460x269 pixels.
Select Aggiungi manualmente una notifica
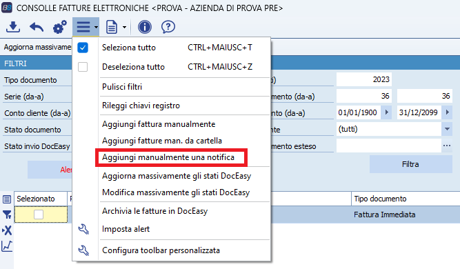[x=168, y=157]
